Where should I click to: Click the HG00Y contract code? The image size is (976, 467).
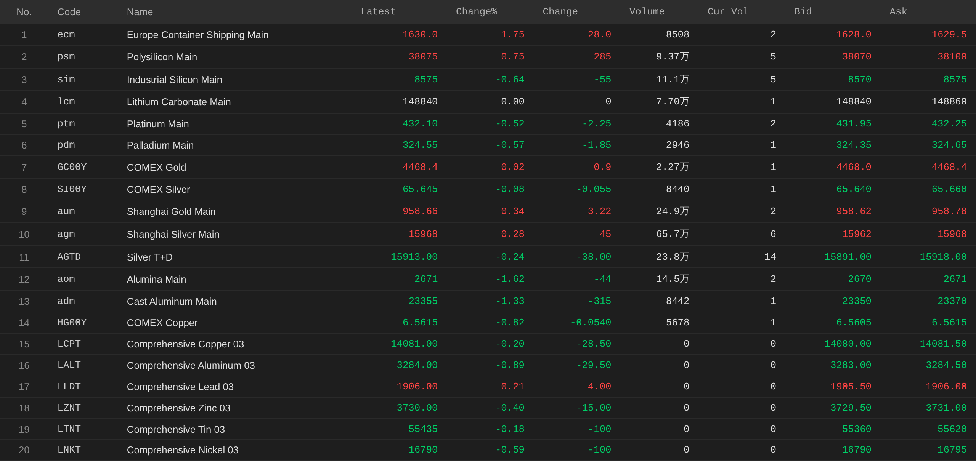point(72,323)
